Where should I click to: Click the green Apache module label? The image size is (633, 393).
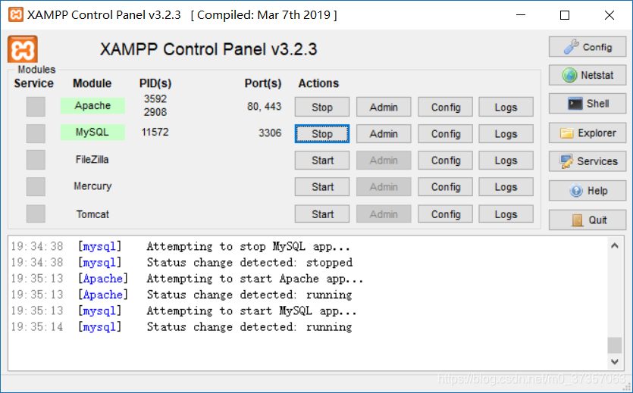point(92,105)
